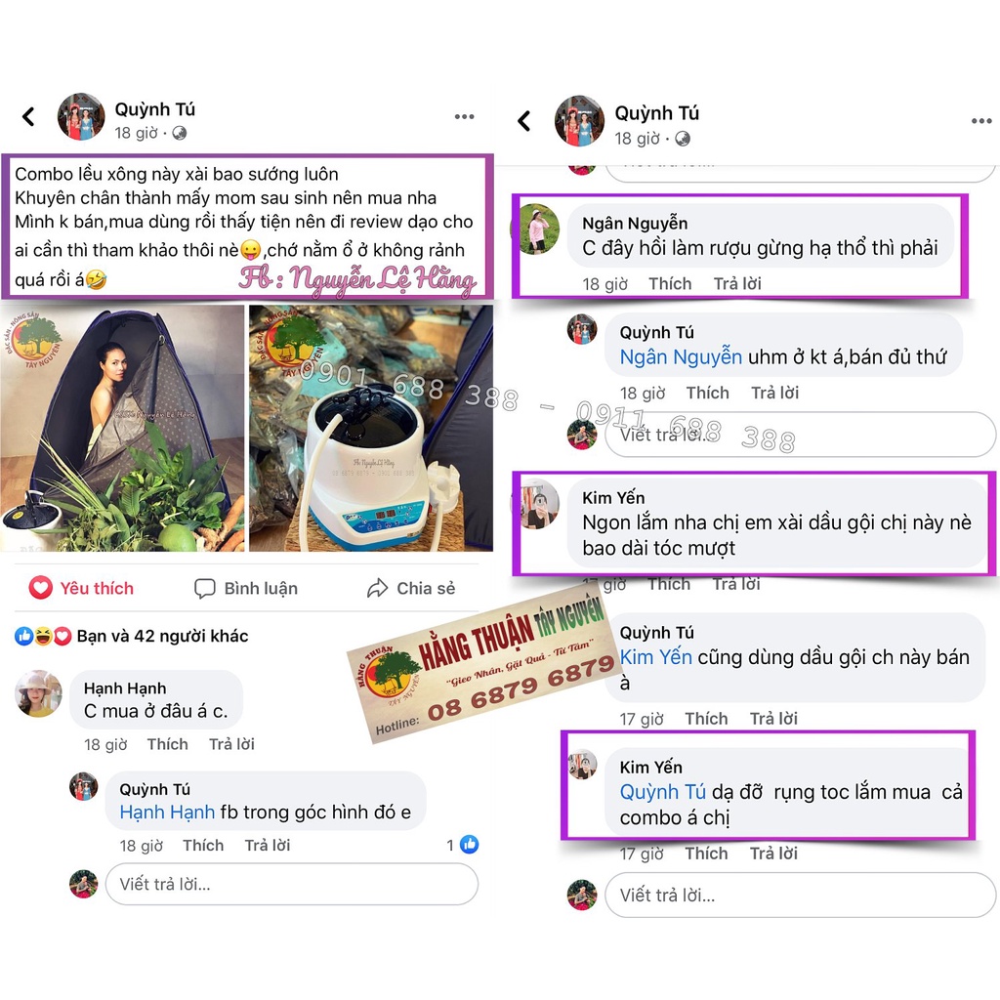The height and width of the screenshot is (1000, 1000).
Task: Click the Chia sẻ share arrow
Action: 378,588
